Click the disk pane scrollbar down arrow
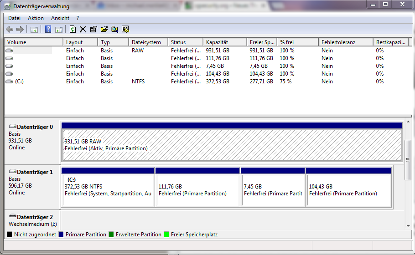This screenshot has height=255, width=415. tap(408, 225)
